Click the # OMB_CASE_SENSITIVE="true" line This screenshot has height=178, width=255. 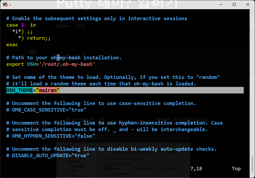coord(46,110)
